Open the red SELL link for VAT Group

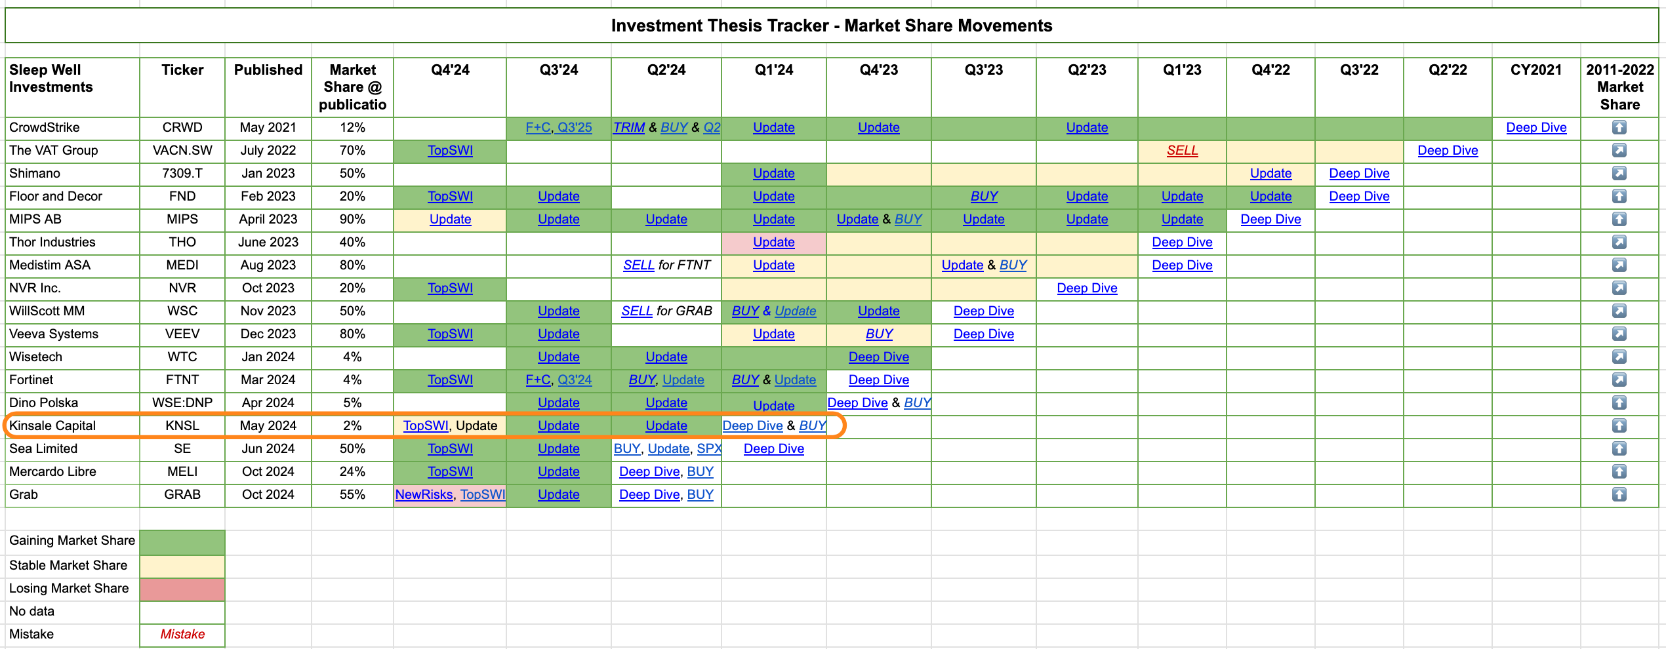pyautogui.click(x=1182, y=151)
